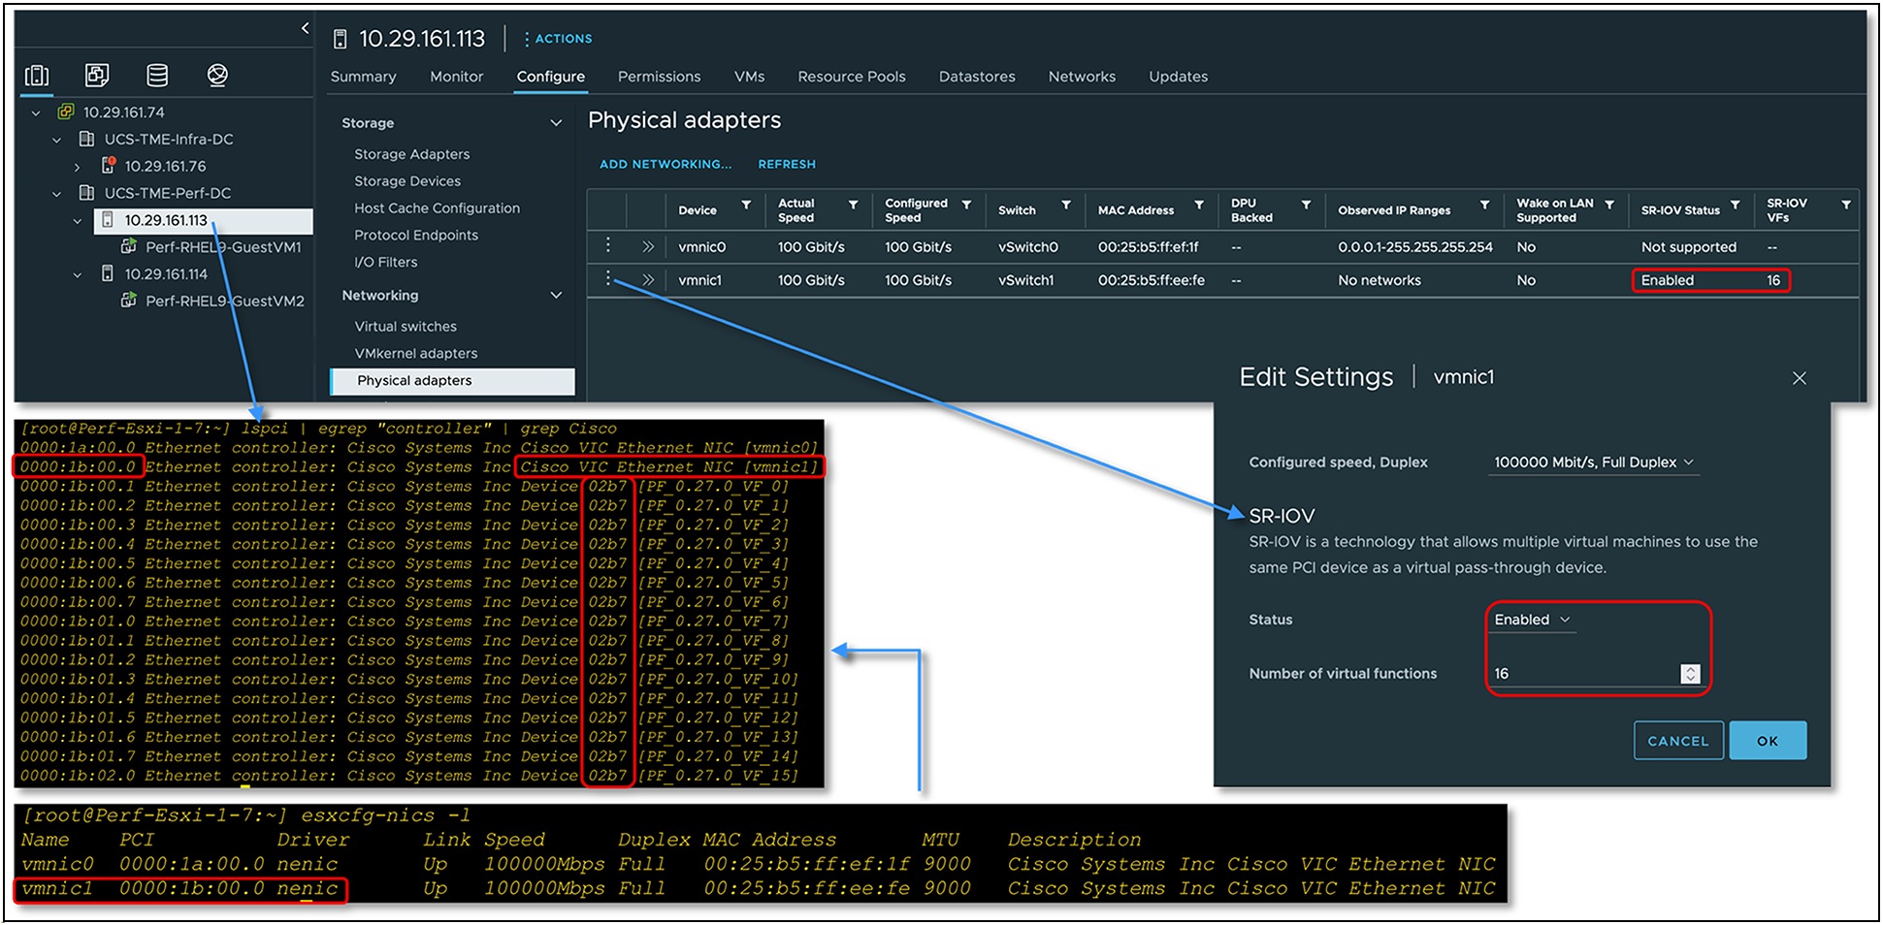Collapse the 10.29.161.74 tree node

(x=36, y=112)
